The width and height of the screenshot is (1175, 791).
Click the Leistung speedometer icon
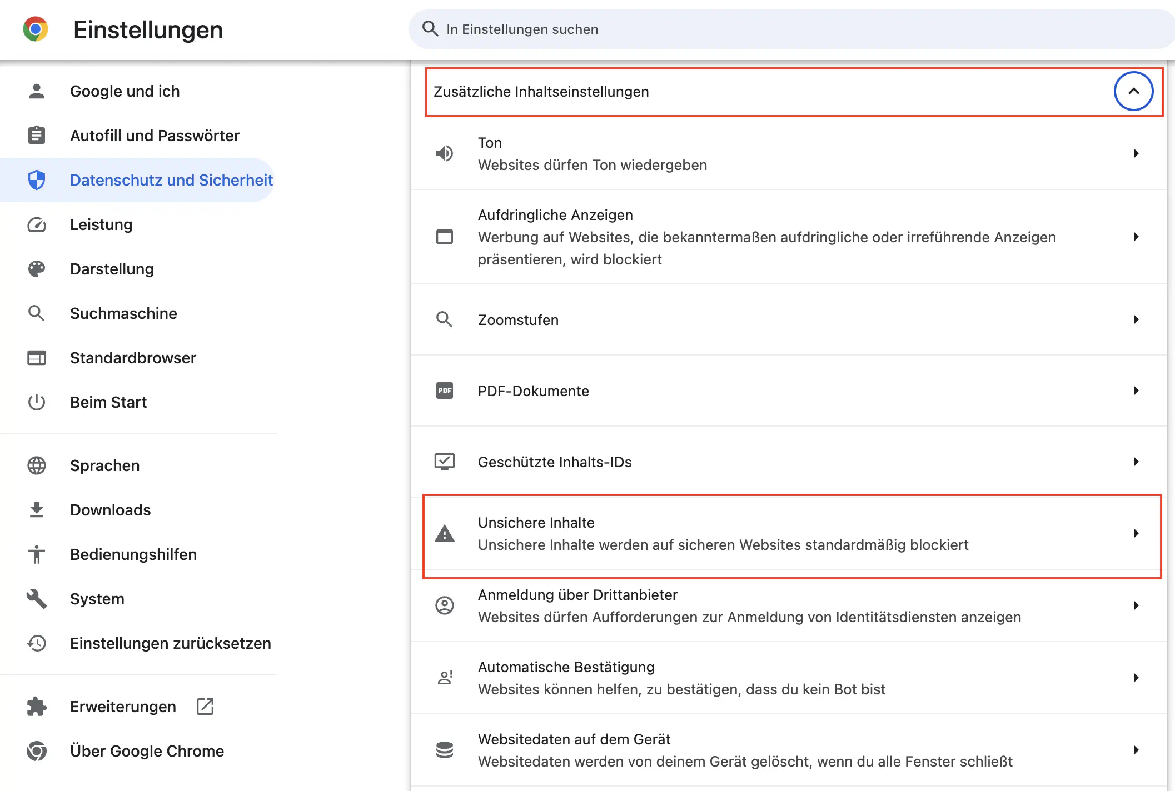[36, 224]
